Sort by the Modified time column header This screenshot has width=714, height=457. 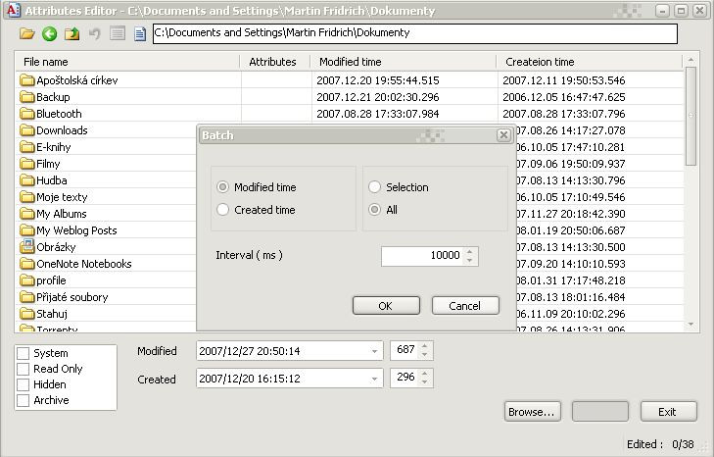[402, 62]
